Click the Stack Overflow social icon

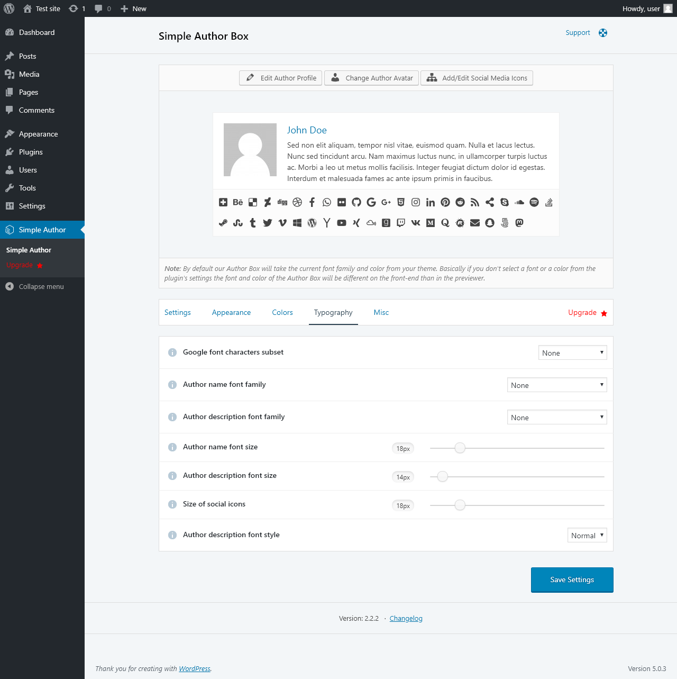(549, 202)
